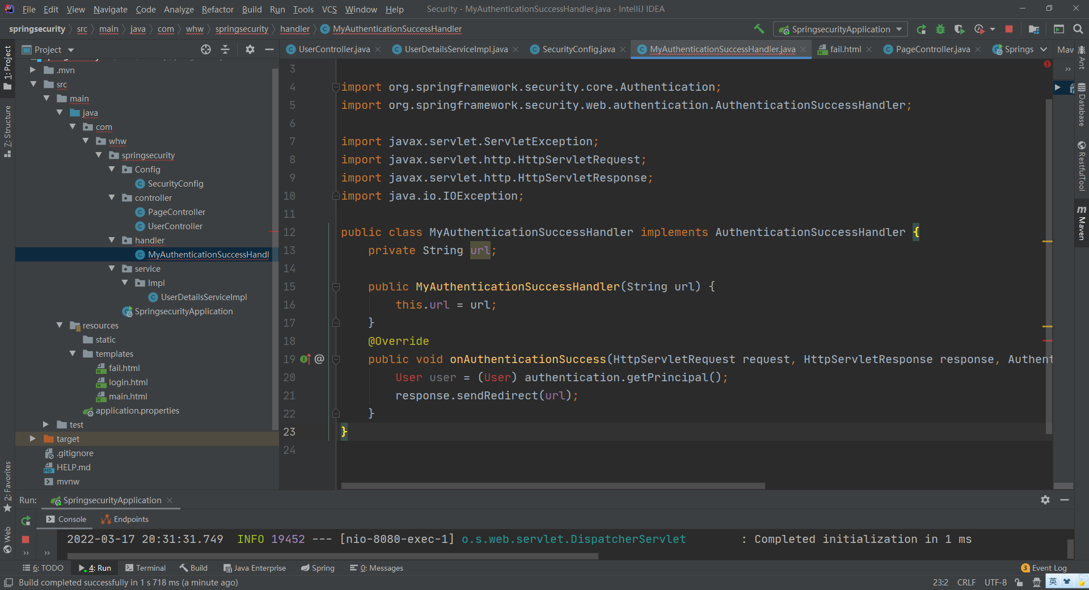Fold the constructor at line 15

pyautogui.click(x=336, y=287)
